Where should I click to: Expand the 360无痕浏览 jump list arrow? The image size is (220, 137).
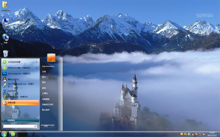(37, 68)
